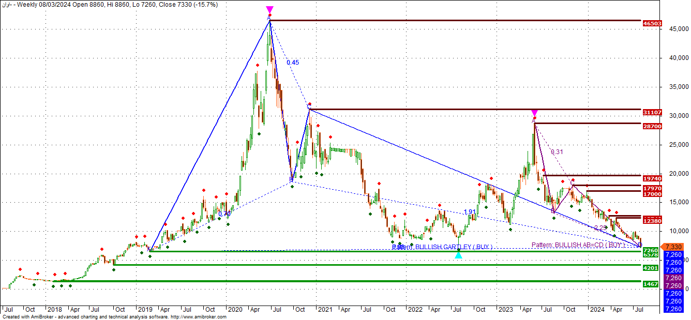
Task: Select the green 1467 support label
Action: click(650, 284)
